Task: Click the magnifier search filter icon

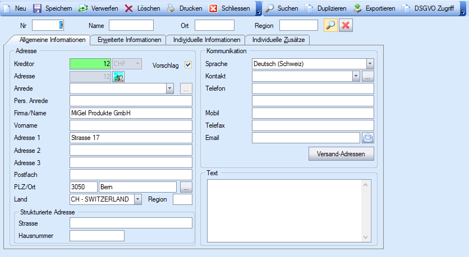Action: click(331, 25)
